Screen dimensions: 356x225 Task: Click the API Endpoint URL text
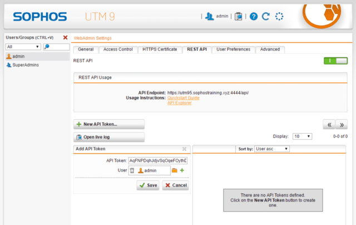point(208,92)
